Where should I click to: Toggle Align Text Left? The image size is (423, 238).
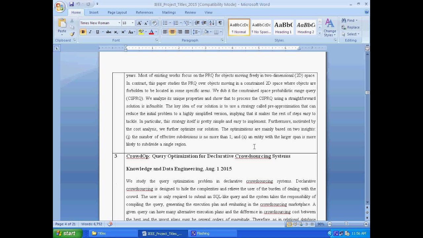click(165, 32)
